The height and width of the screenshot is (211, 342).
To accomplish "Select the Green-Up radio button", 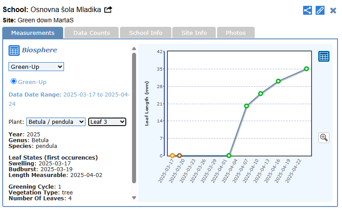I will [x=13, y=81].
